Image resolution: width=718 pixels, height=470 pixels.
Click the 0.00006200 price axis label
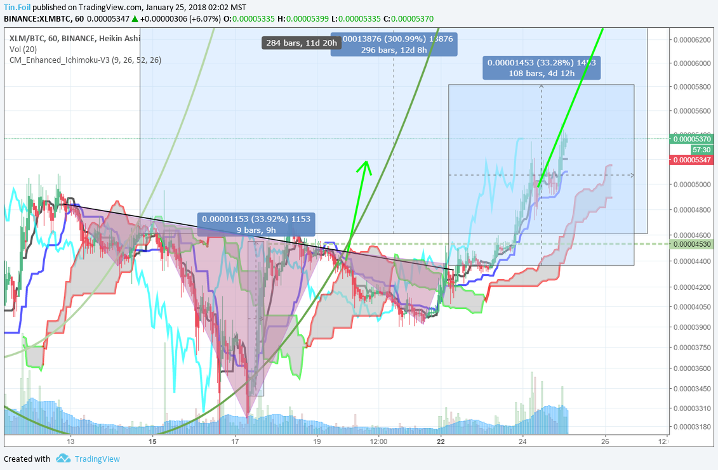point(692,40)
